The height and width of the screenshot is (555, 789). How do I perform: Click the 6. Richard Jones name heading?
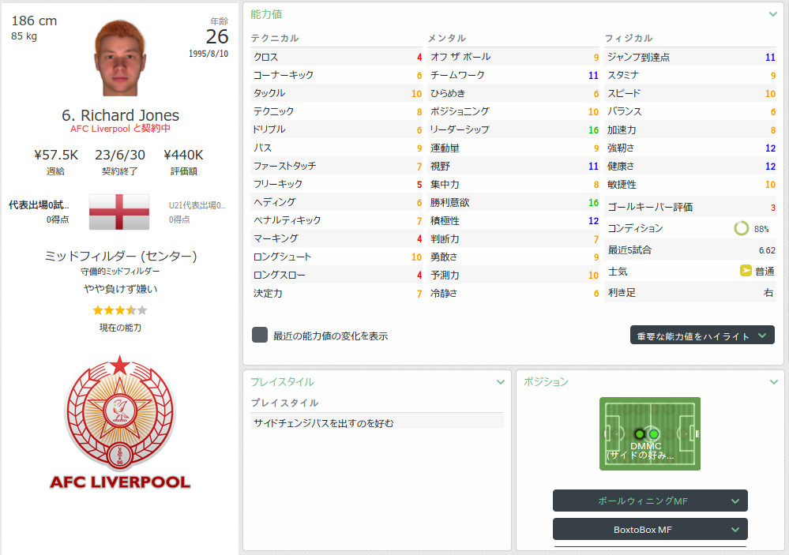(x=120, y=115)
